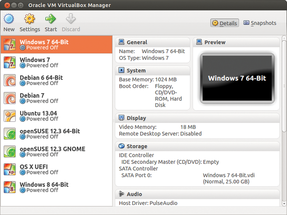The image size is (287, 215).
Task: Click the Windows 8 64-Bit OS icon
Action: 10,187
